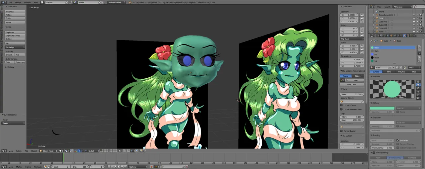Select the cube preview type icon
This screenshot has width=425, height=169.
point(418,88)
